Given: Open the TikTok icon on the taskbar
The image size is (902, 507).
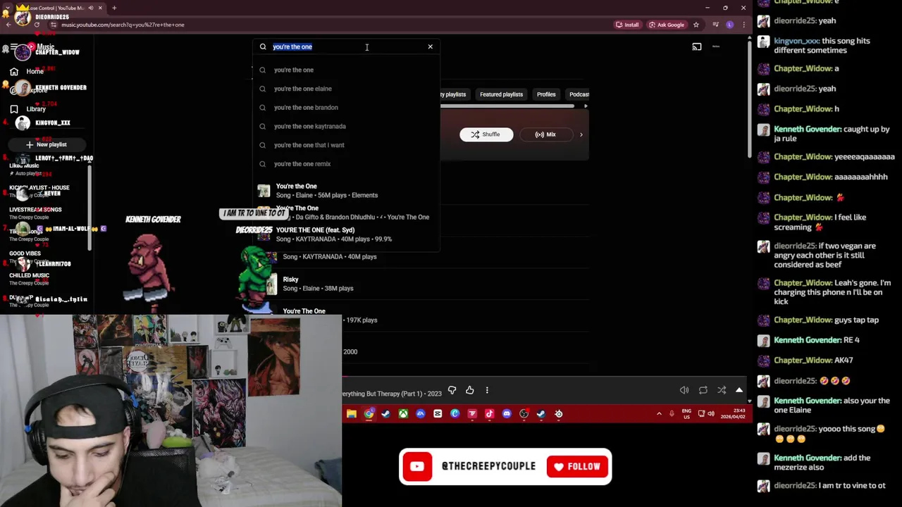Looking at the screenshot, I should point(489,414).
